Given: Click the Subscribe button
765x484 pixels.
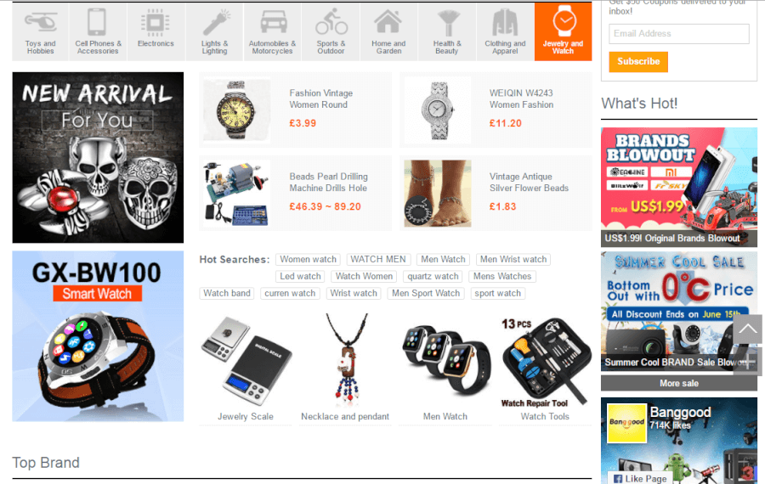Looking at the screenshot, I should click(638, 62).
